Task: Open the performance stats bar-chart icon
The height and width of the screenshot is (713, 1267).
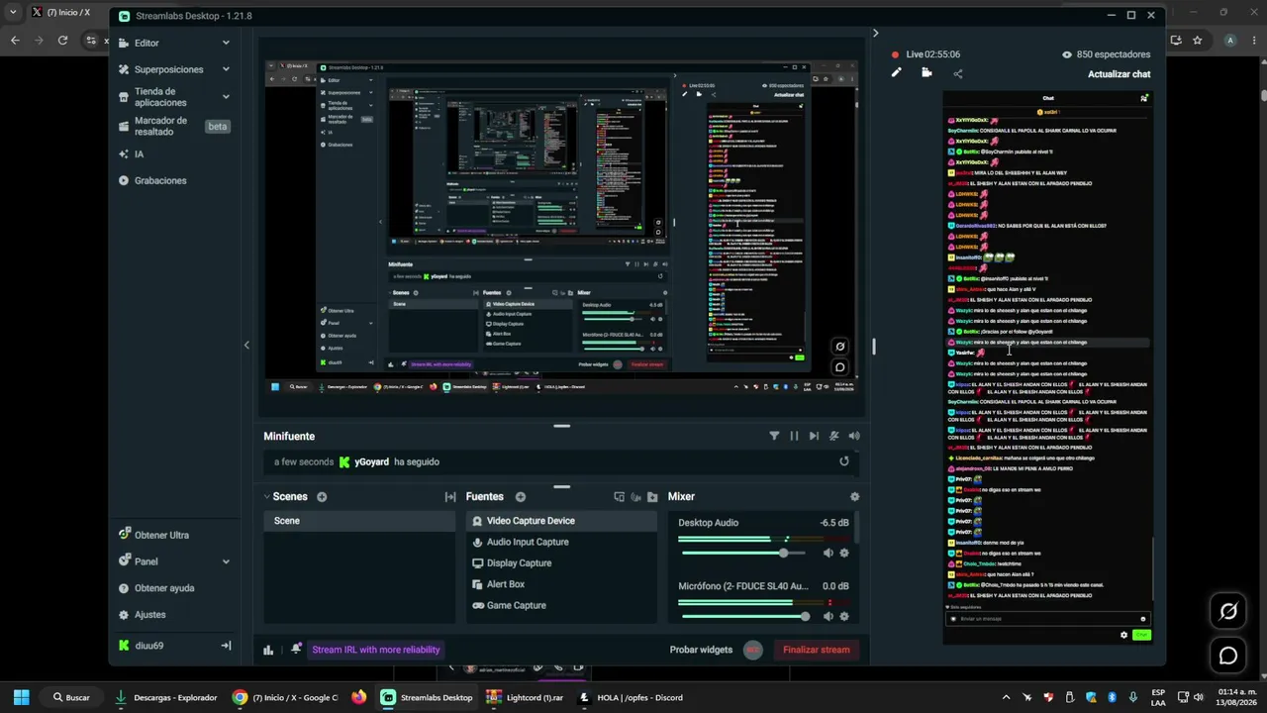Action: (268, 650)
